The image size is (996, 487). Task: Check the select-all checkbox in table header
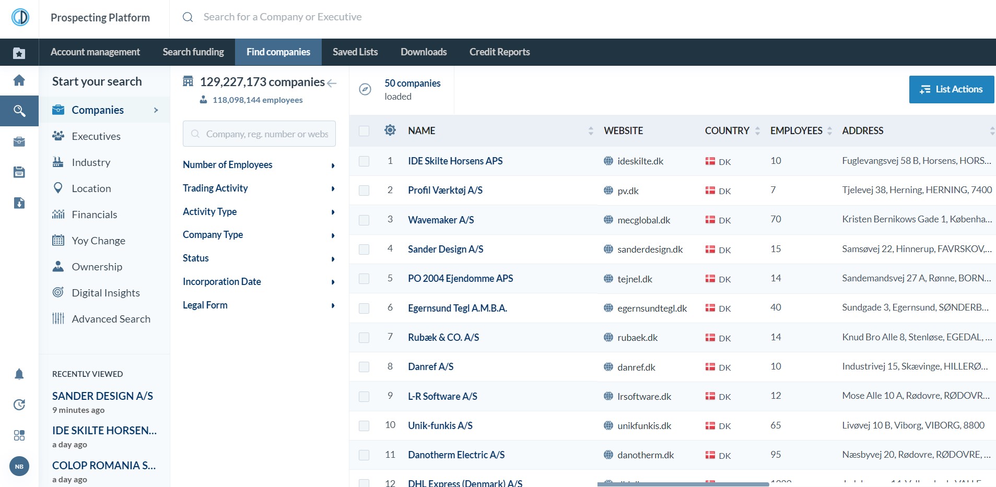click(x=364, y=132)
